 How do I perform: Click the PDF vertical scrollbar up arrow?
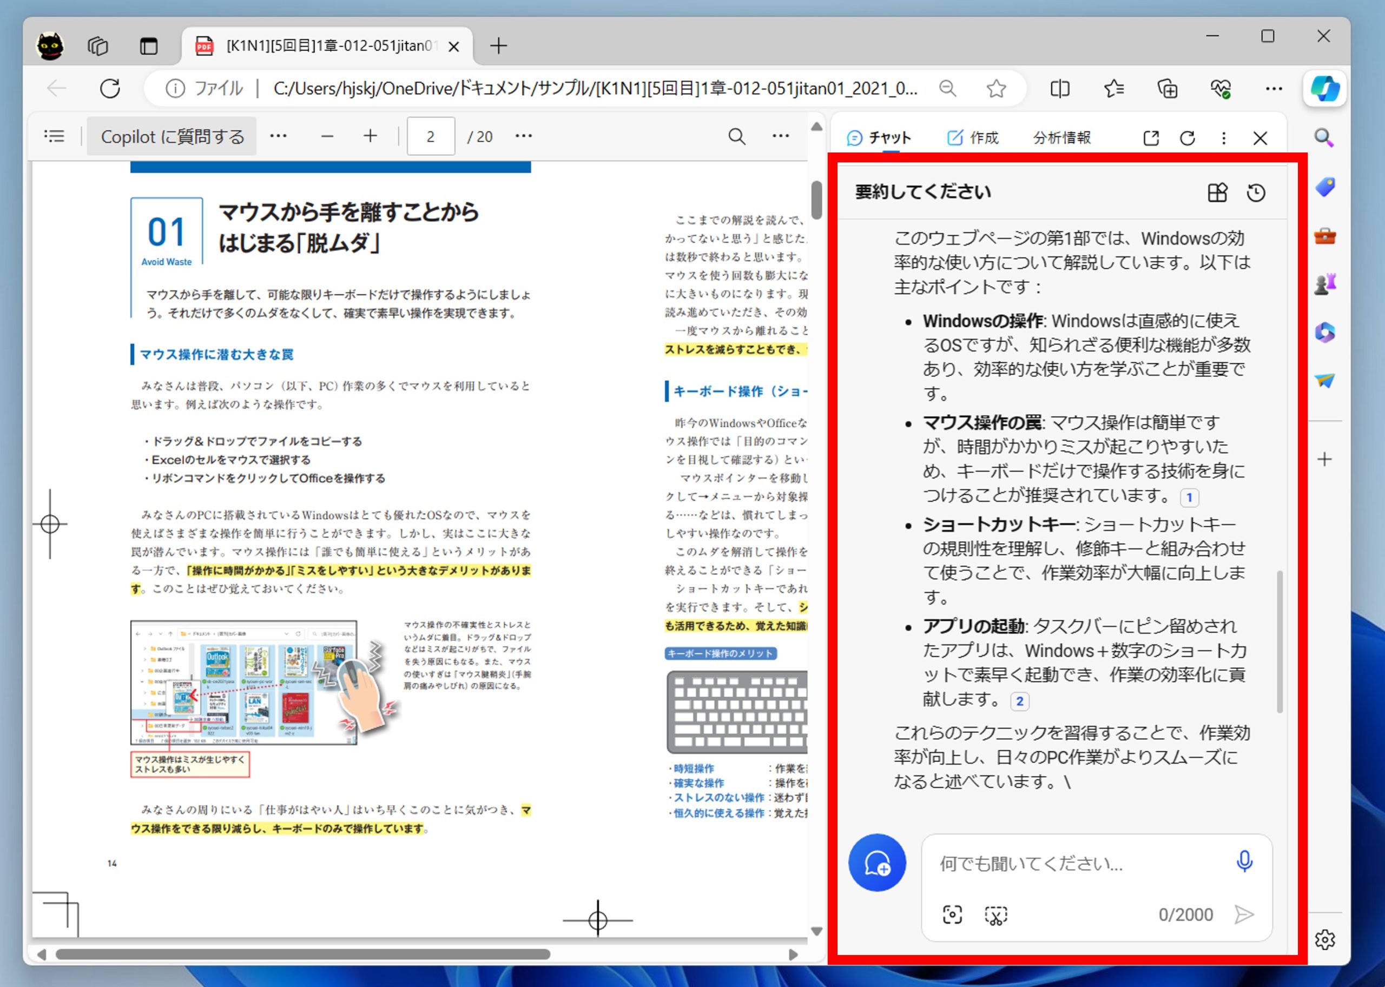click(816, 127)
